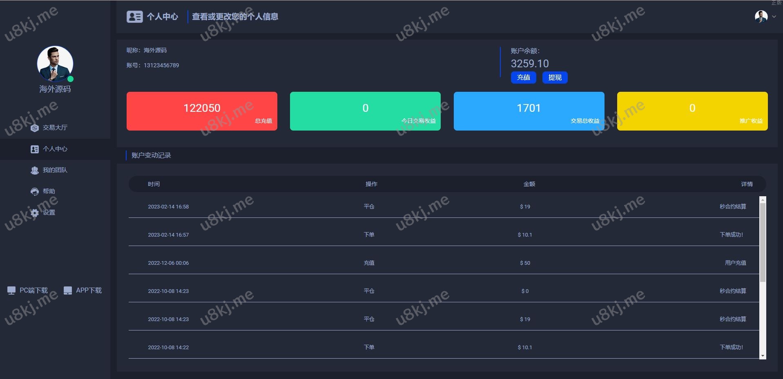783x379 pixels.
Task: Click the large sidebar profile avatar
Action: (x=55, y=64)
